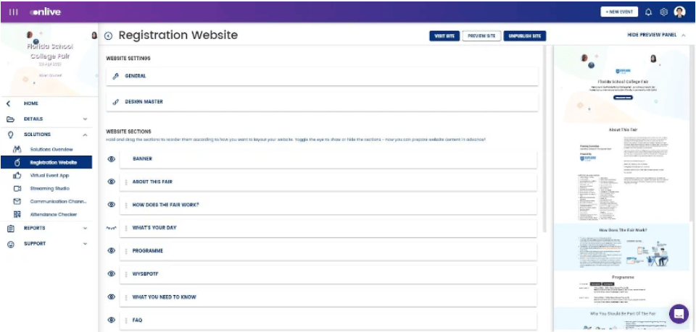Screen dimensions: 696x332
Task: Toggle visibility eye for Banner section
Action: coord(112,158)
